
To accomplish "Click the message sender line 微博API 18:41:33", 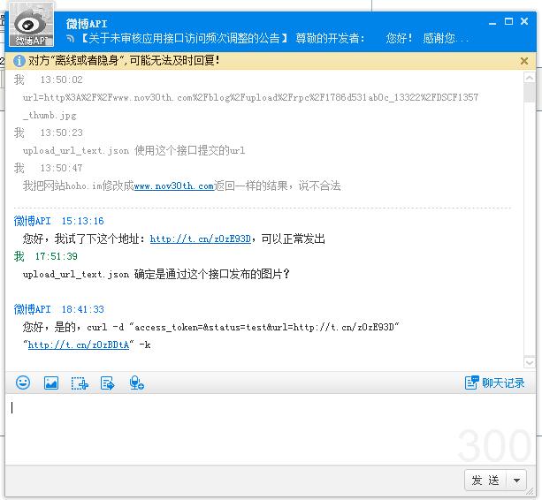I will 58,309.
